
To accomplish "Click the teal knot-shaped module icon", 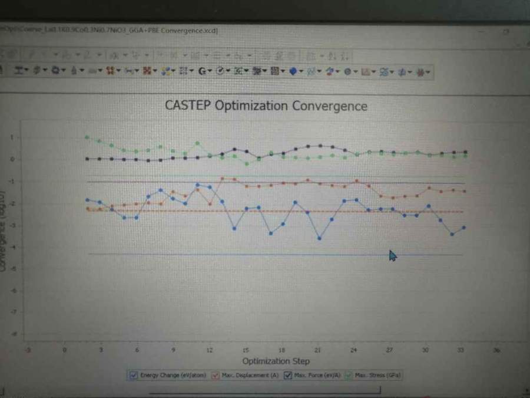I will coord(383,72).
